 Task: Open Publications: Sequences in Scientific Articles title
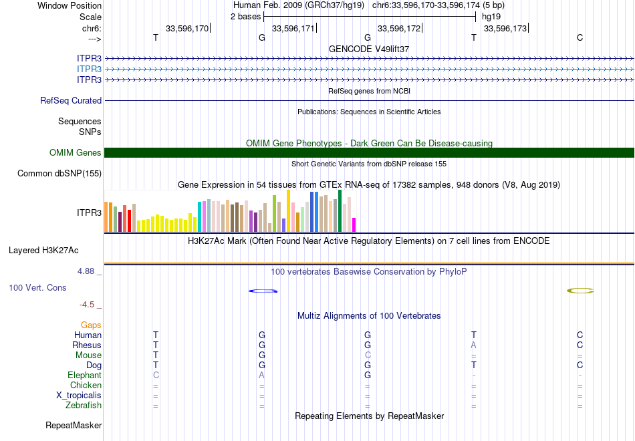(369, 112)
